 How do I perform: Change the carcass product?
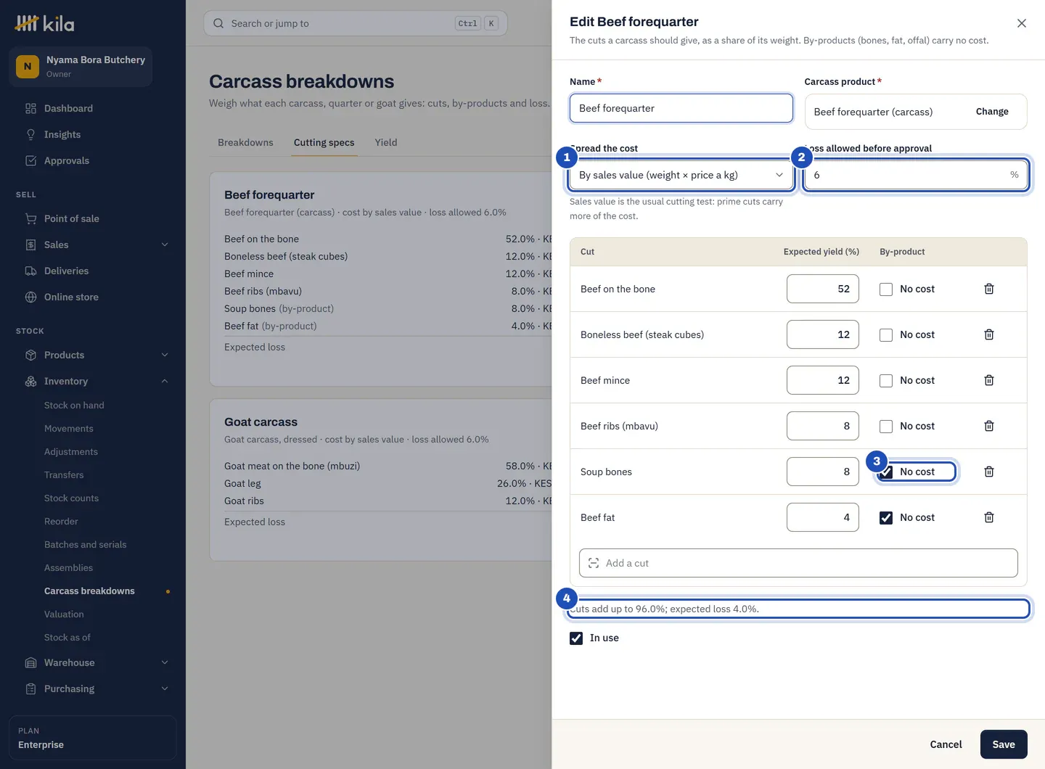tap(992, 111)
